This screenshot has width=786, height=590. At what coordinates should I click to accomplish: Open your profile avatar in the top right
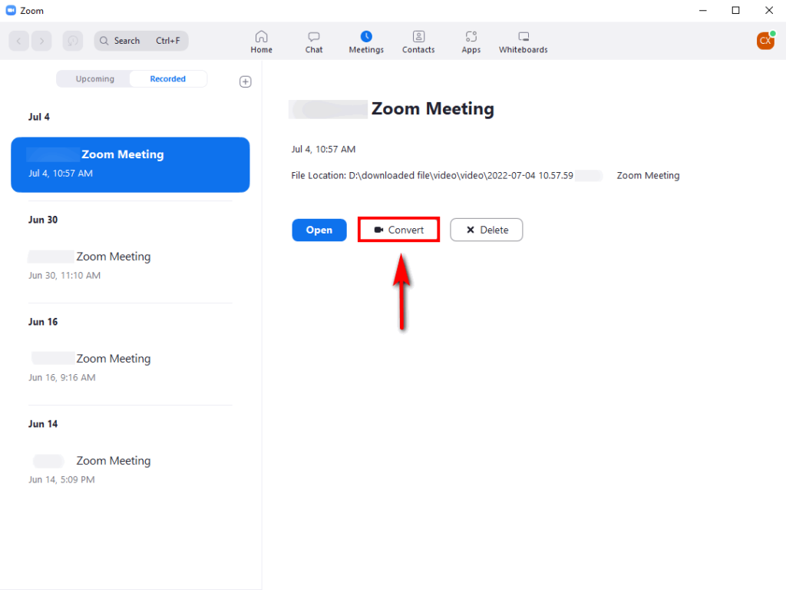765,41
